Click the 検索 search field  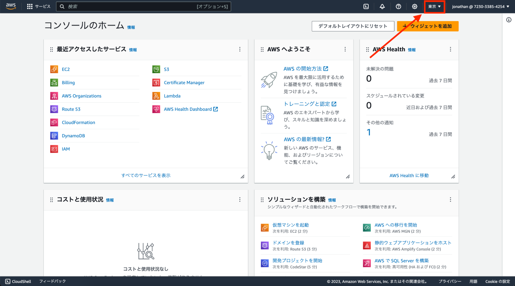131,6
